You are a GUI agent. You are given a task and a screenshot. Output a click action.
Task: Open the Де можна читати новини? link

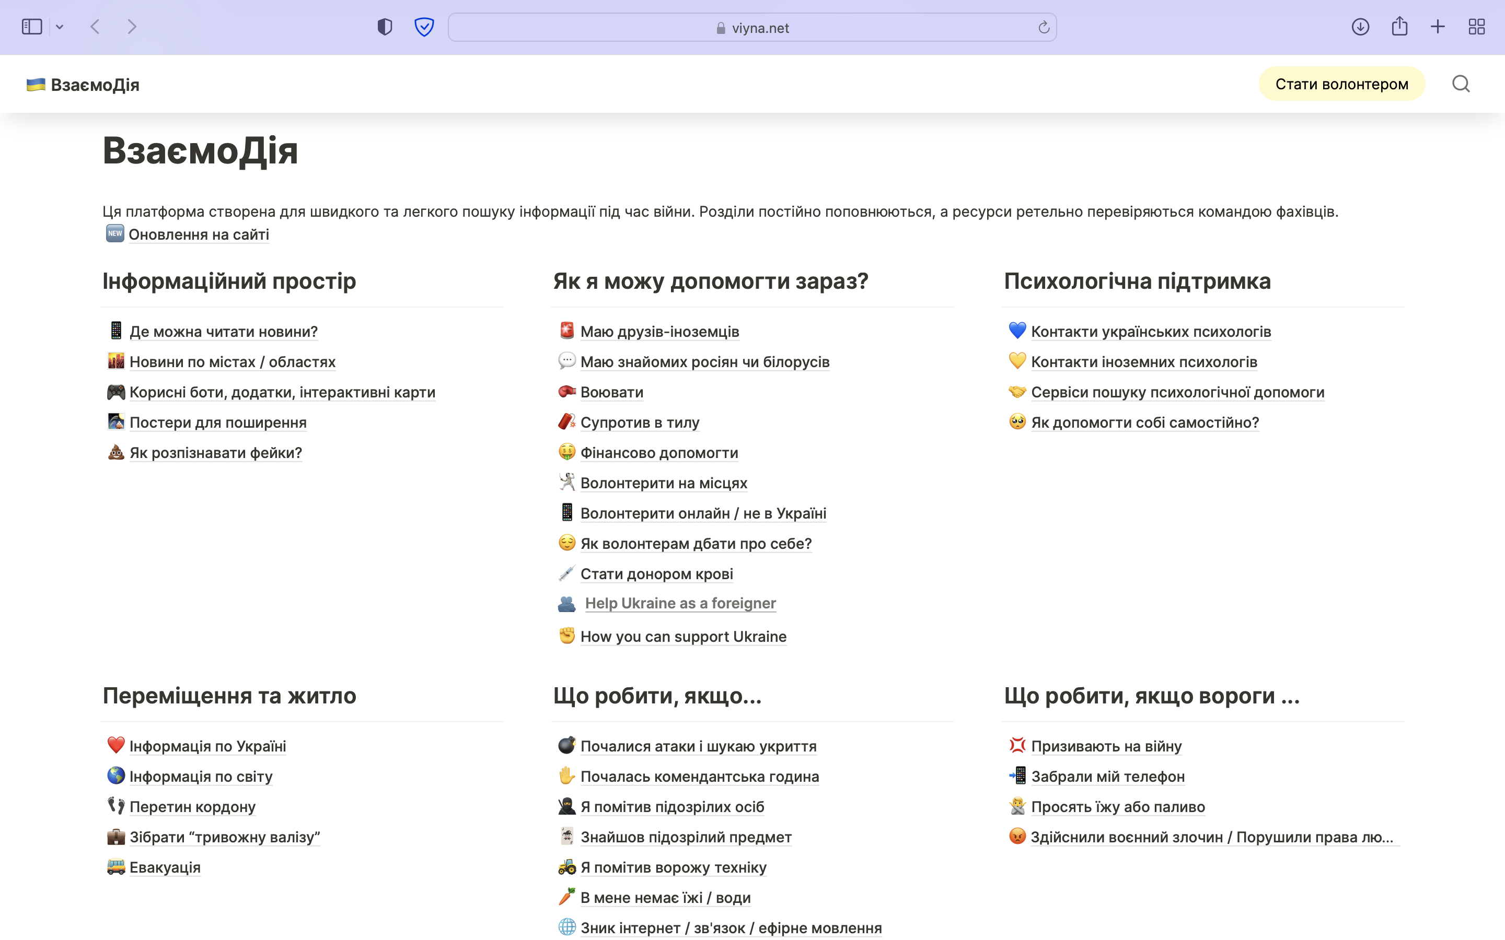click(x=223, y=332)
